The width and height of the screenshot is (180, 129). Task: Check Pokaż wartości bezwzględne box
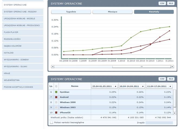(x=52, y=123)
